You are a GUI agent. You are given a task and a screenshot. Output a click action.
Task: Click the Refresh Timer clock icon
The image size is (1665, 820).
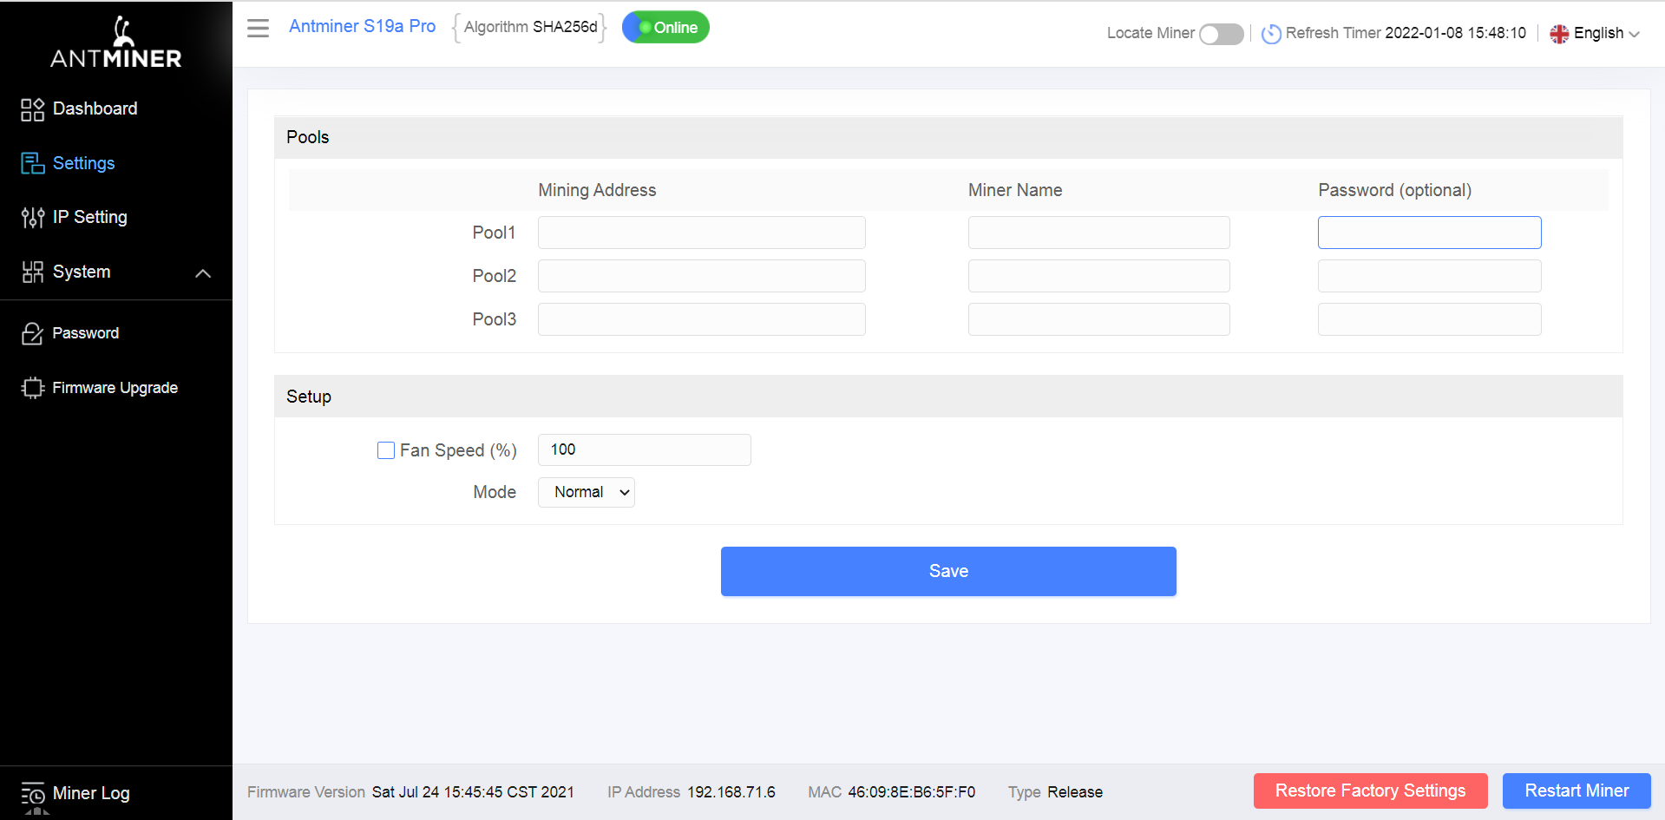[x=1271, y=34]
